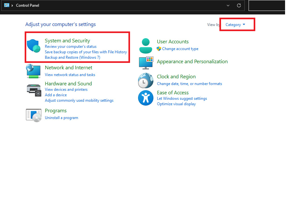295x197 pixels.
Task: Click the Programs disc icon
Action: (x=34, y=115)
